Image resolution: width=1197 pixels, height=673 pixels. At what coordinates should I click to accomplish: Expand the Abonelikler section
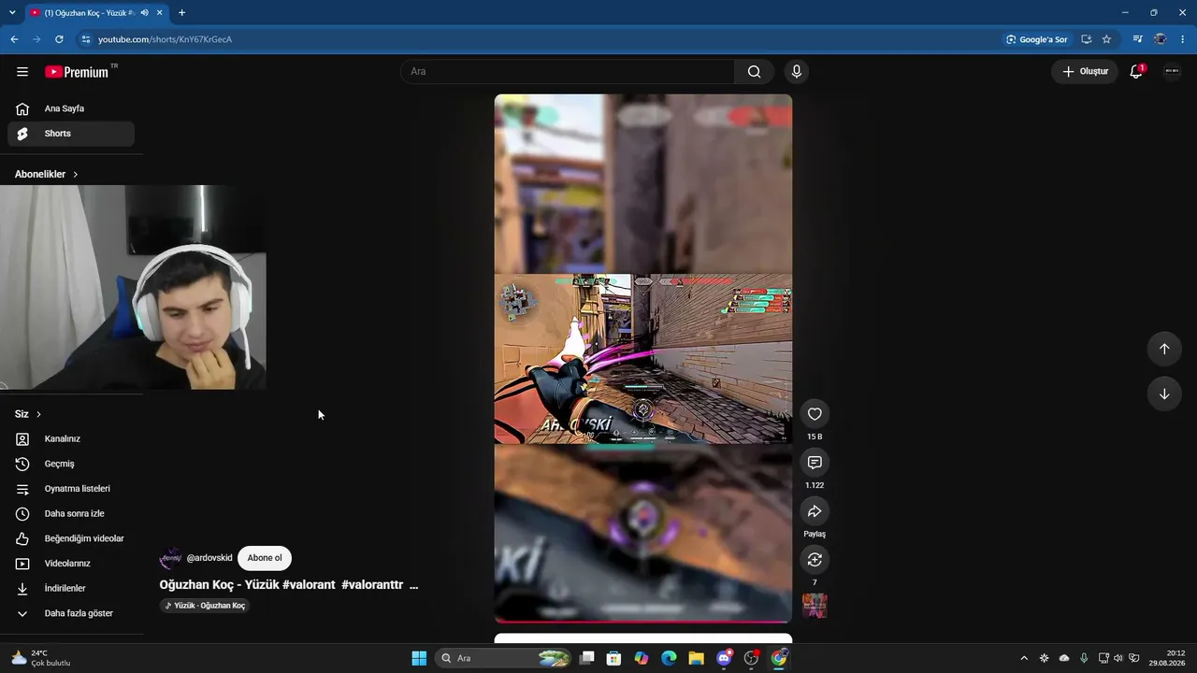[x=47, y=174]
